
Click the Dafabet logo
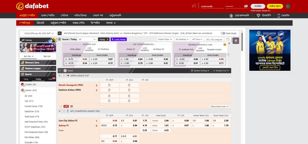click(30, 6)
